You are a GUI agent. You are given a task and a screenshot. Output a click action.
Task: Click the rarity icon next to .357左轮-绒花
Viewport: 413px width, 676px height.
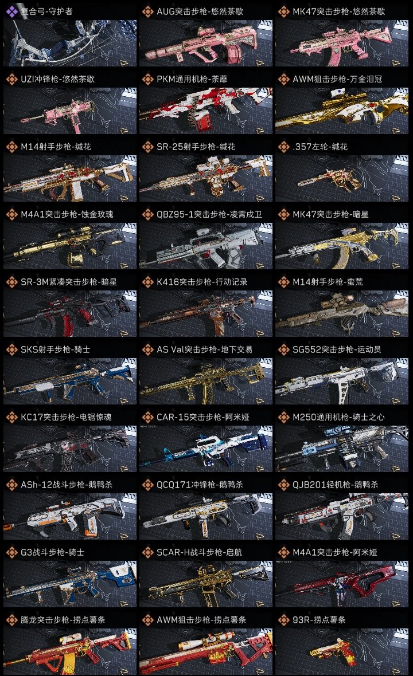click(283, 147)
